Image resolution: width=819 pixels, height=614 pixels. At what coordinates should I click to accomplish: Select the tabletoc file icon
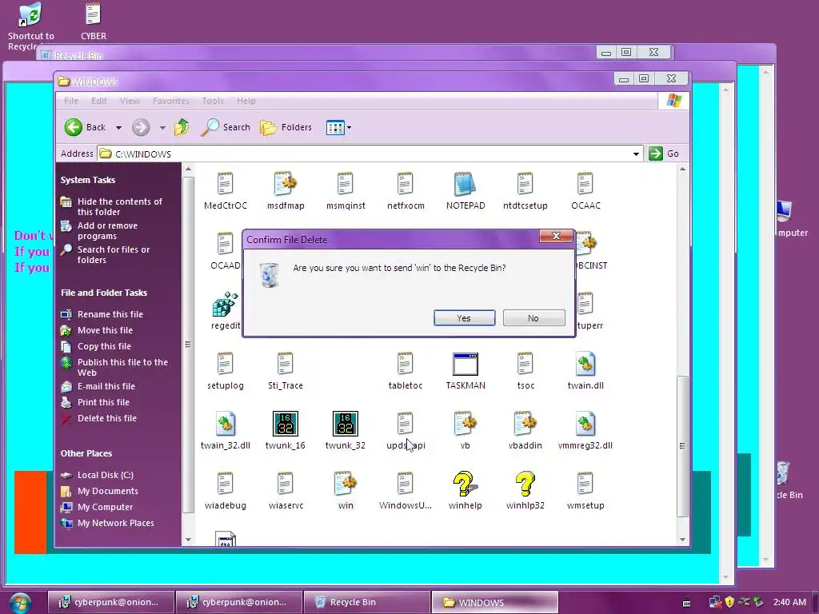[x=406, y=365]
